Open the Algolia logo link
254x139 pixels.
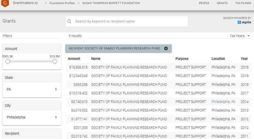[244, 22]
